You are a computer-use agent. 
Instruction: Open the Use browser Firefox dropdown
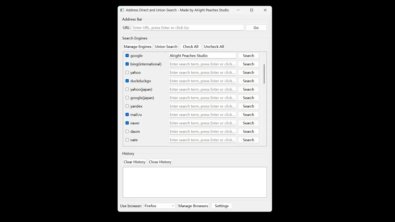160,206
